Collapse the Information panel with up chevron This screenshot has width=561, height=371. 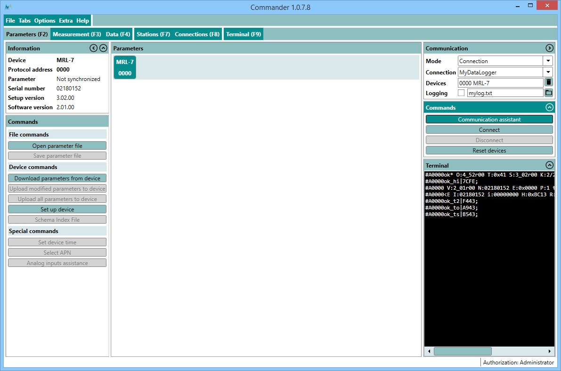[x=103, y=48]
